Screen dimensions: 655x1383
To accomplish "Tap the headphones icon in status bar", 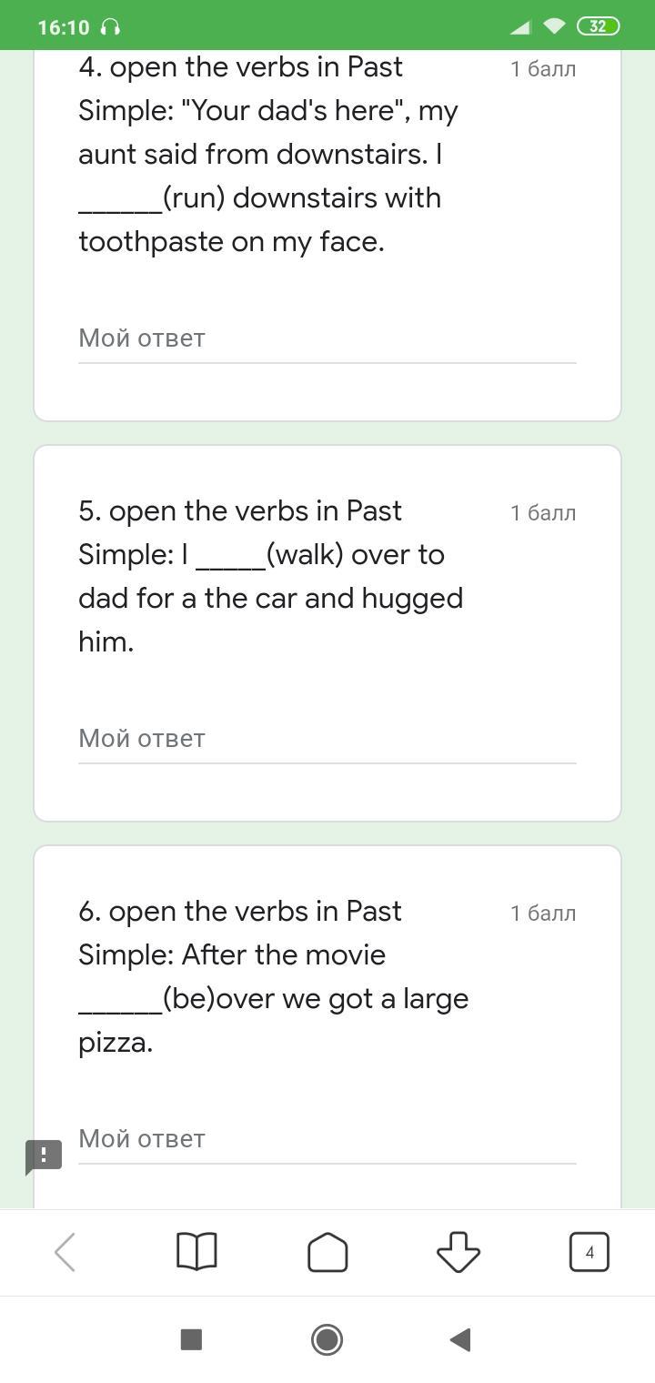I will (110, 27).
